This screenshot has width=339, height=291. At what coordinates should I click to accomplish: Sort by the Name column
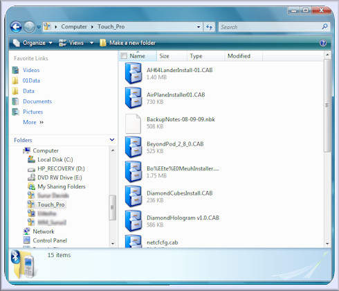(x=138, y=56)
